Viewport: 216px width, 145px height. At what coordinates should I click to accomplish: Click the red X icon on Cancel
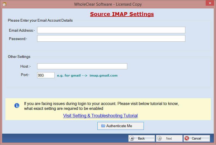[187, 138]
